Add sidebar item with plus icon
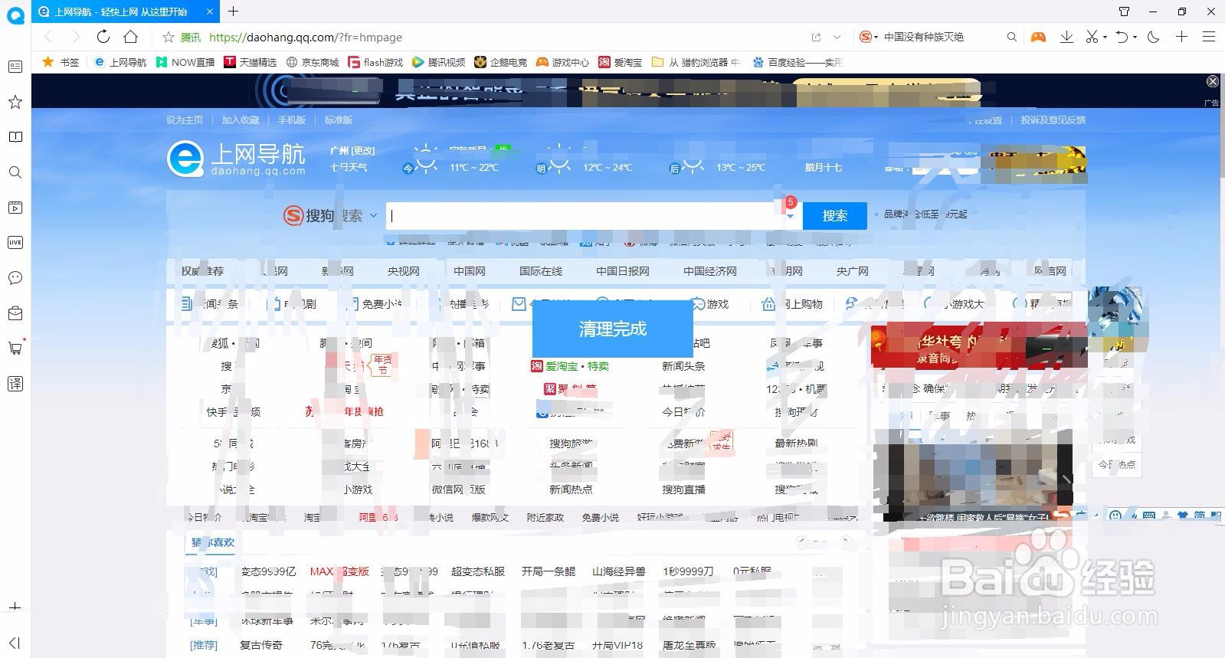1225x658 pixels. (15, 607)
